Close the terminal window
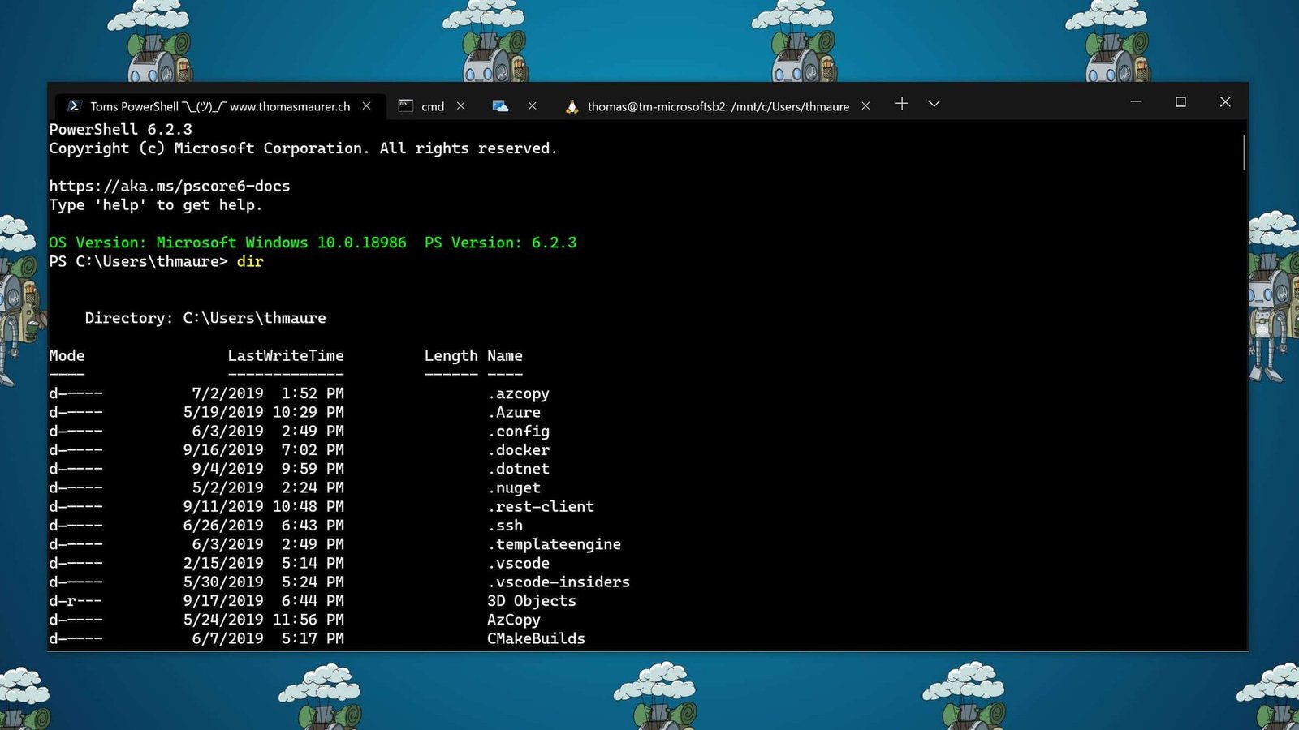The width and height of the screenshot is (1299, 730). 1225,101
